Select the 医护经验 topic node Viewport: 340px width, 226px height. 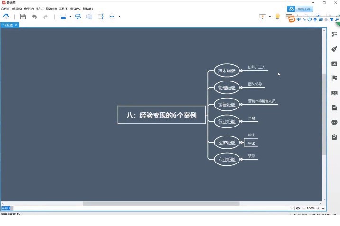tap(227, 142)
